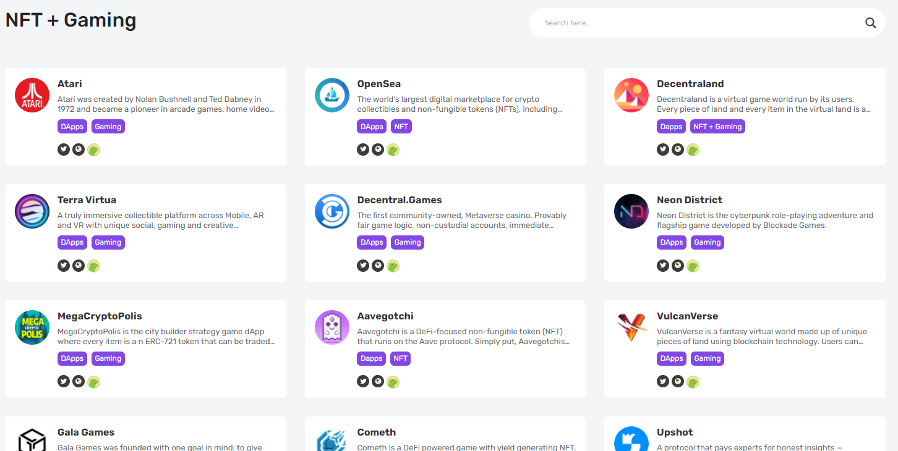
Task: Select the DApps tag on OpenSea card
Action: pyautogui.click(x=372, y=127)
